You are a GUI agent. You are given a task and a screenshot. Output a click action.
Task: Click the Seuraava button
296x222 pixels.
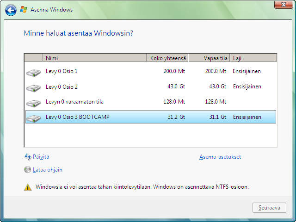[269, 208]
